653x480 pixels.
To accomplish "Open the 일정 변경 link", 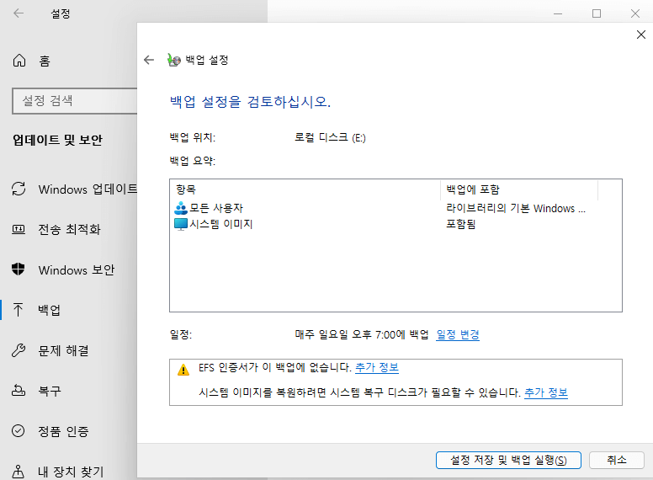I will click(x=458, y=334).
